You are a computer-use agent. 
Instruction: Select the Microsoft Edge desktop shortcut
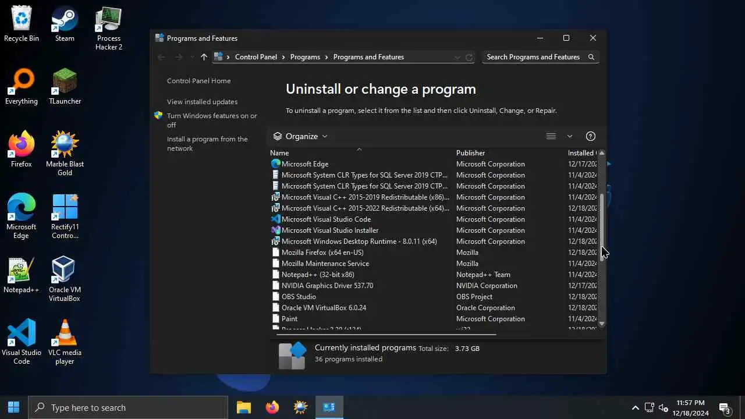[x=22, y=216]
